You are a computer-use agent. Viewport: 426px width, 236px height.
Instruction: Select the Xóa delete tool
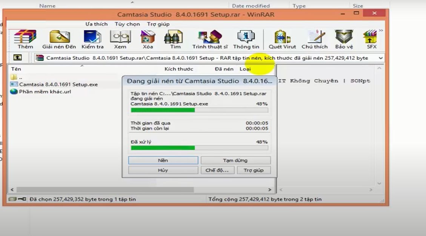coord(148,38)
